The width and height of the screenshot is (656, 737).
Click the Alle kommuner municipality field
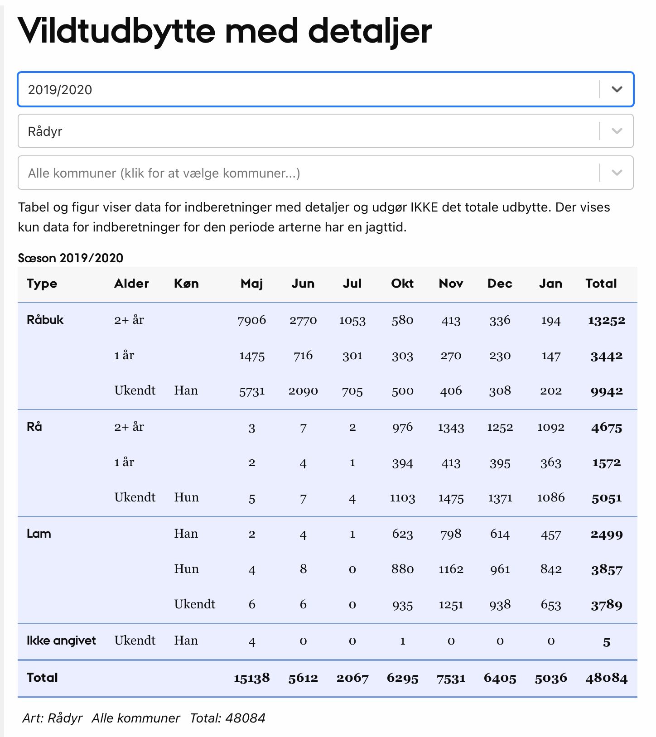[308, 173]
